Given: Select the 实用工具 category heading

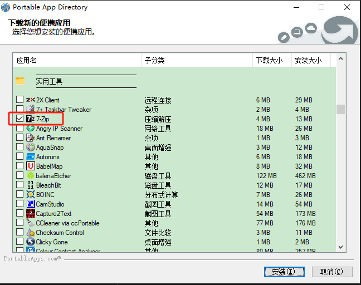Looking at the screenshot, I should pos(49,81).
